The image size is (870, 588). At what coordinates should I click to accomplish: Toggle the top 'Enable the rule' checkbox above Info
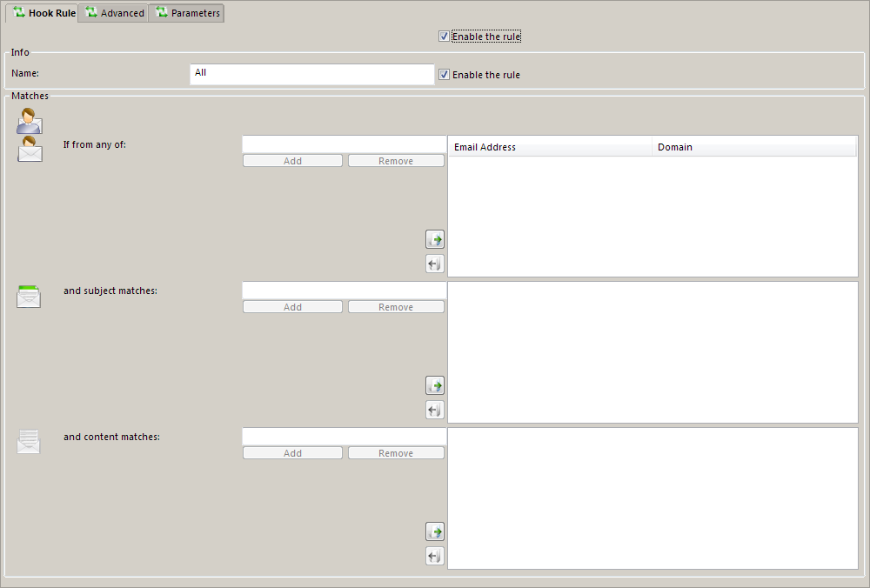[445, 37]
